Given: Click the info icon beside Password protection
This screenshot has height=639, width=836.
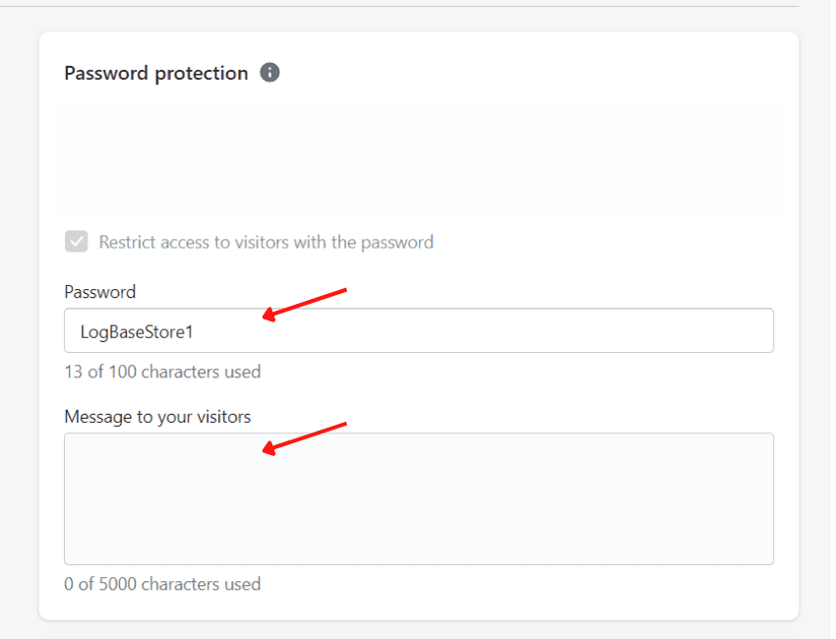Looking at the screenshot, I should click(x=269, y=73).
